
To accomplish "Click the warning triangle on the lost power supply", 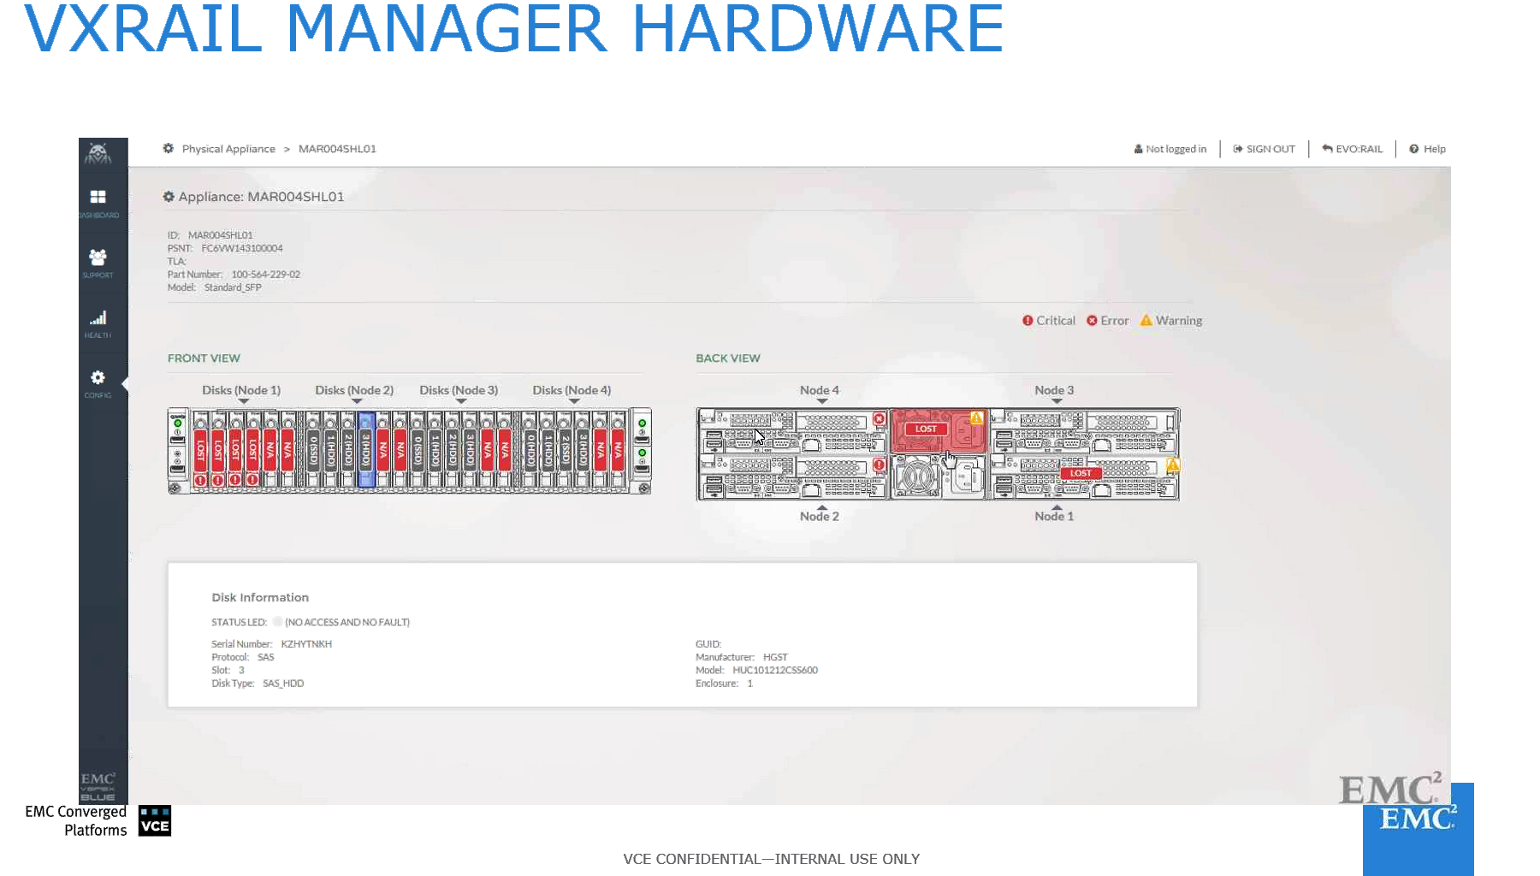I will (976, 418).
